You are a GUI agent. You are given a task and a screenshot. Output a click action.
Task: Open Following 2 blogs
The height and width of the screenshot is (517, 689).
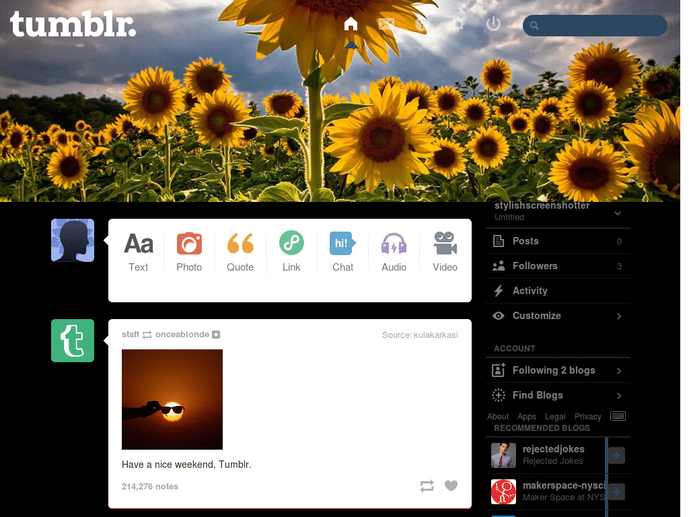[558, 370]
